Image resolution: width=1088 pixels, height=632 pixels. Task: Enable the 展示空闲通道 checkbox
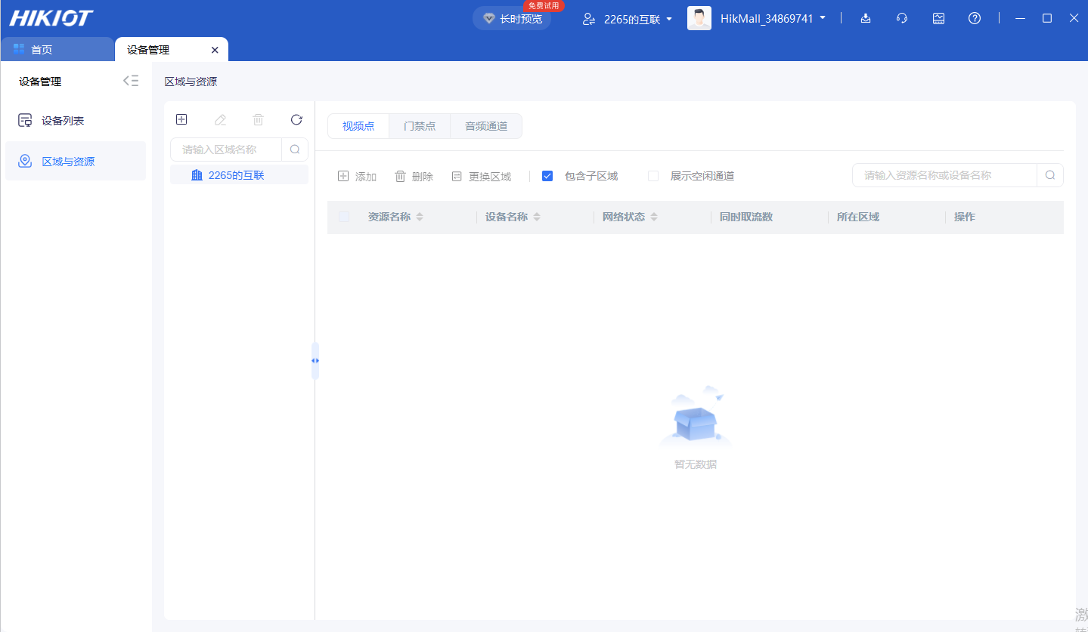click(652, 175)
